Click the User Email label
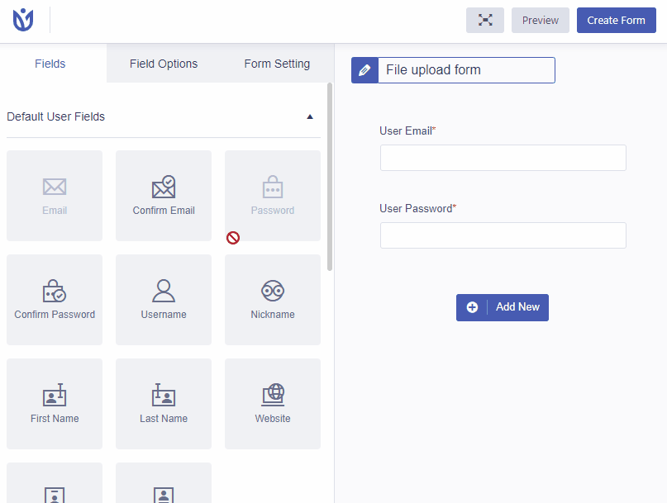Image resolution: width=667 pixels, height=503 pixels. click(x=407, y=131)
